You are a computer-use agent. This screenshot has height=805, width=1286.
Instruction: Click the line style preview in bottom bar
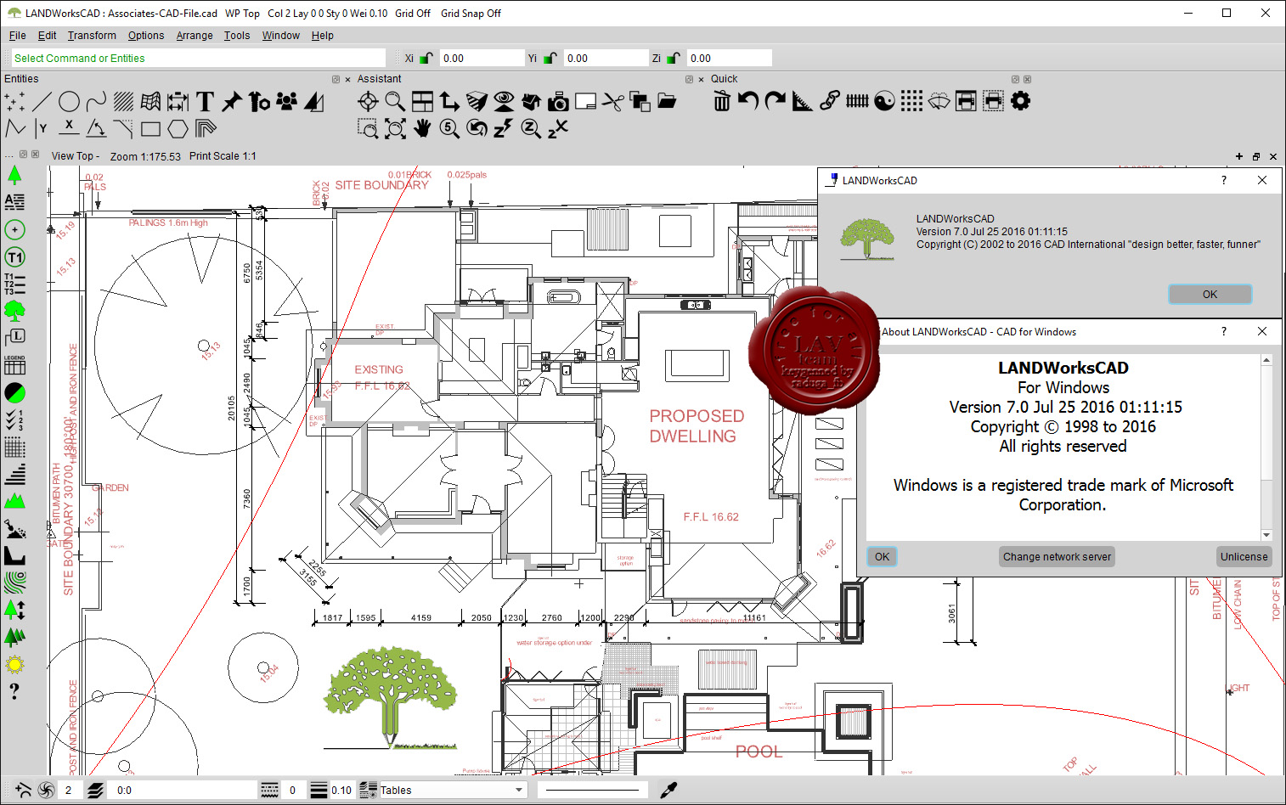click(592, 791)
